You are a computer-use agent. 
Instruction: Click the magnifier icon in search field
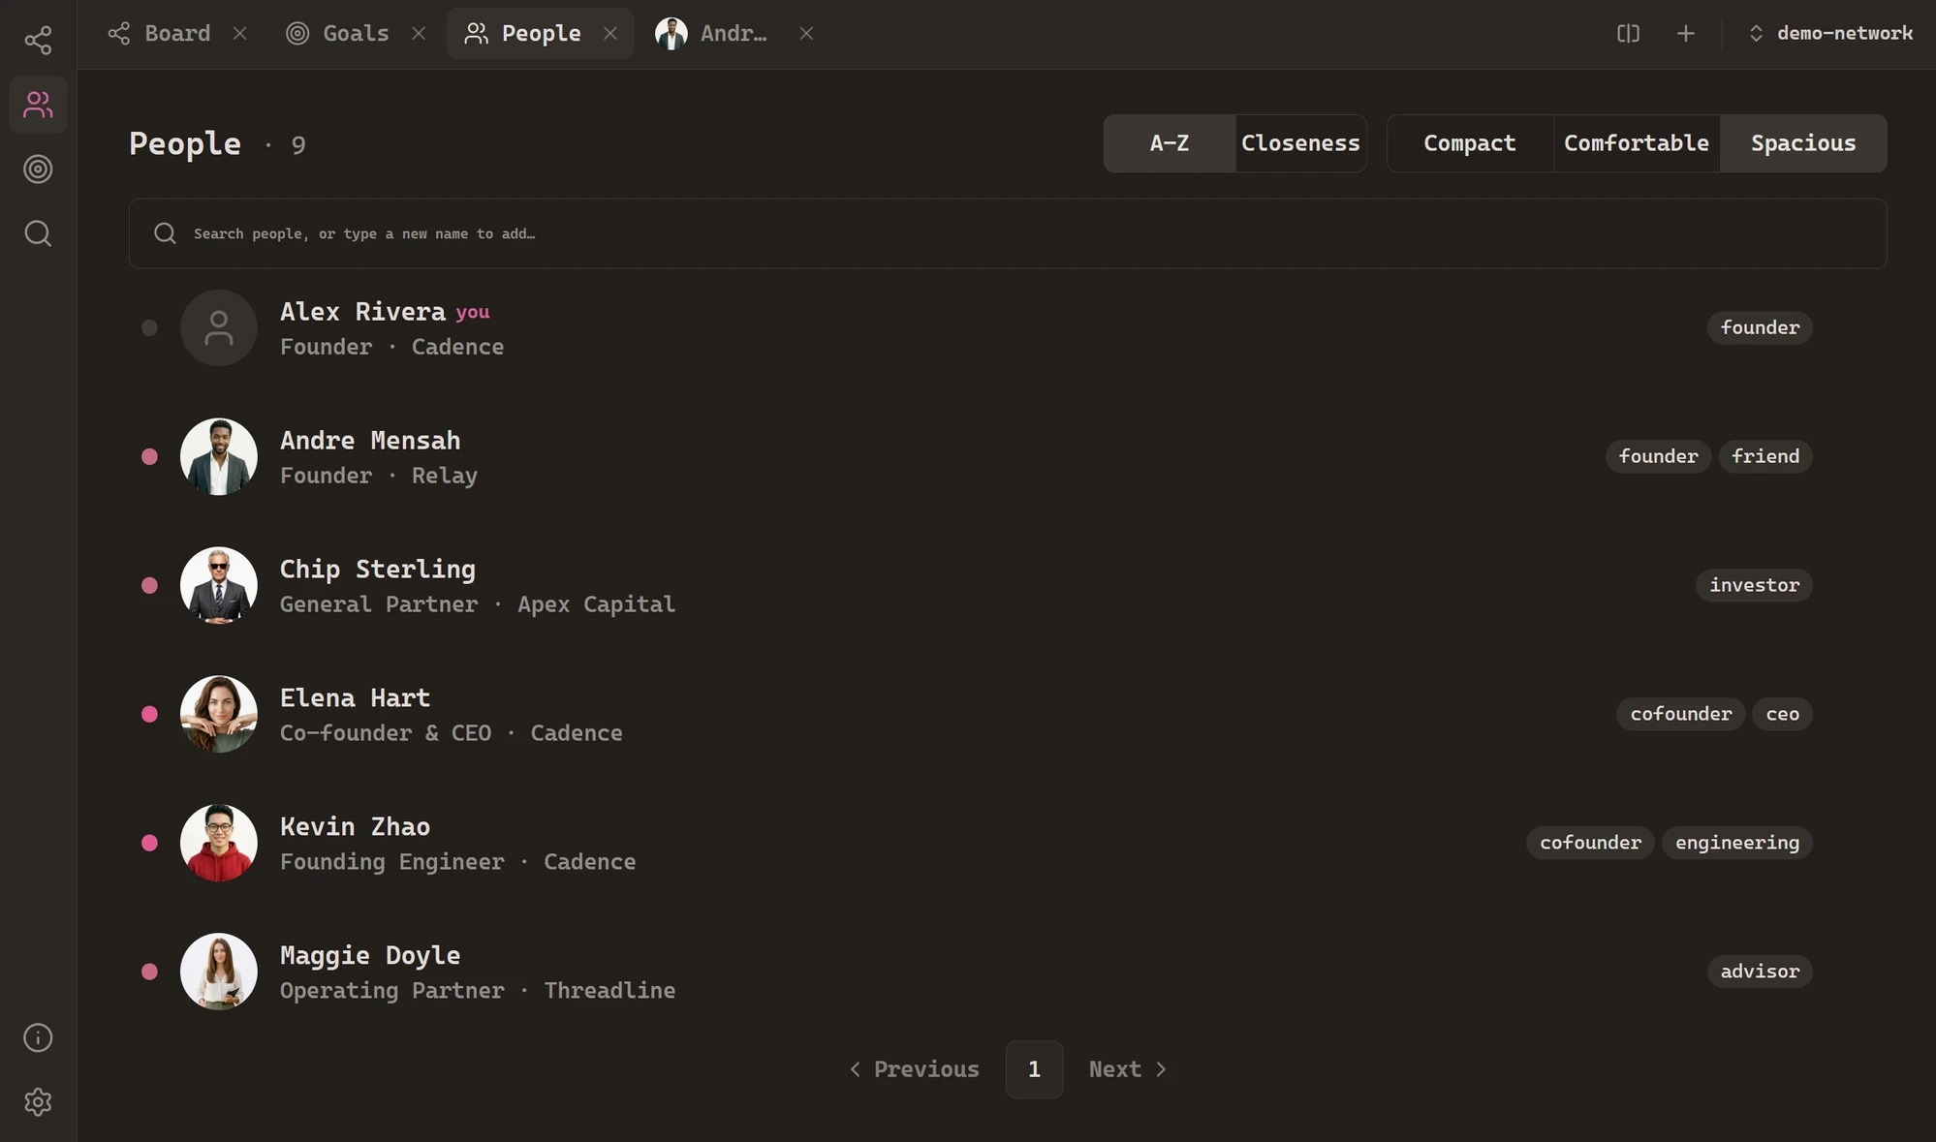(x=165, y=233)
